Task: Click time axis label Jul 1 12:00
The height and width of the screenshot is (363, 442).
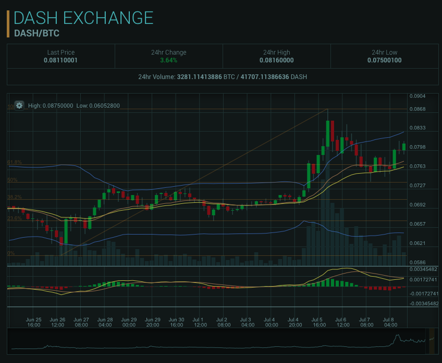Action: click(x=200, y=322)
